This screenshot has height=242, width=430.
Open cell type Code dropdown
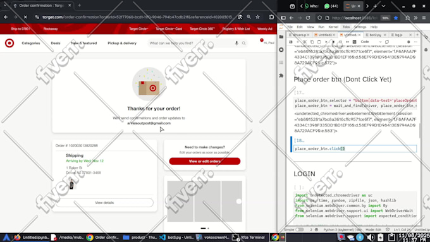point(371,42)
